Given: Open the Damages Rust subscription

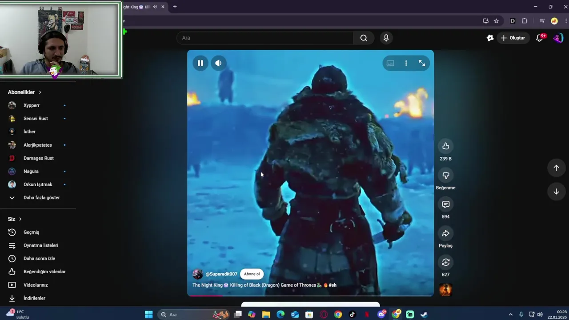Looking at the screenshot, I should click(x=38, y=158).
